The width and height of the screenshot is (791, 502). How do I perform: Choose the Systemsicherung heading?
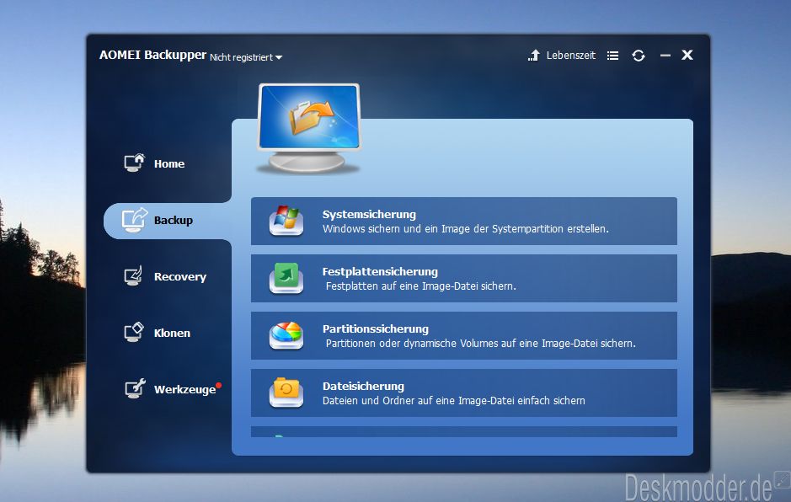[x=369, y=215]
